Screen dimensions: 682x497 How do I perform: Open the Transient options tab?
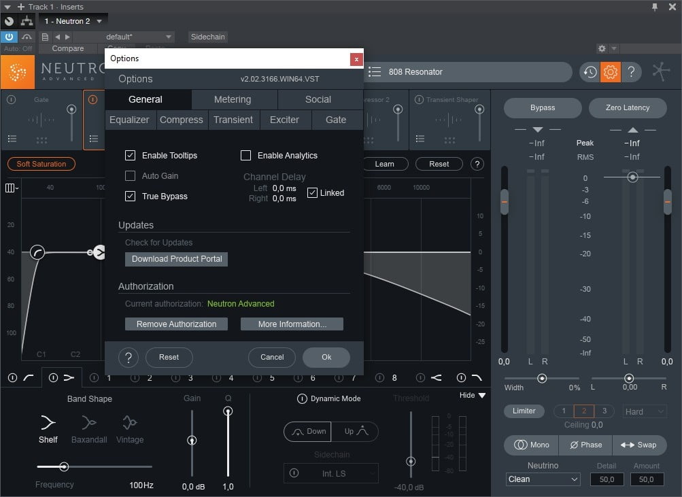point(233,120)
